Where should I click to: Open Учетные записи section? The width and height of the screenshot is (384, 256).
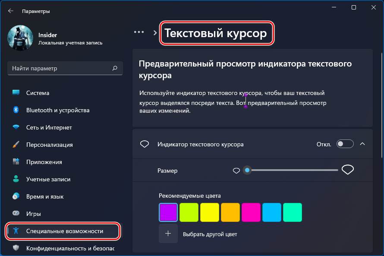(48, 179)
